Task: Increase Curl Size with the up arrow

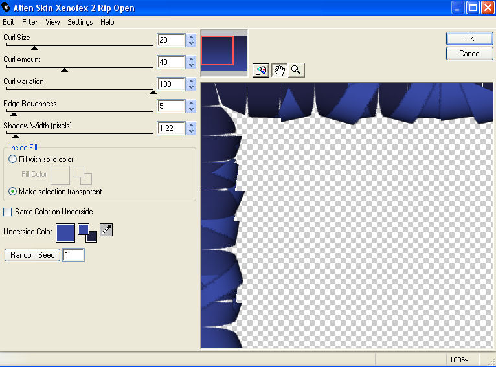Action: pos(191,37)
